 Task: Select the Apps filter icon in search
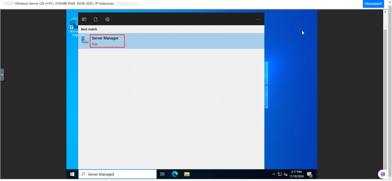coord(84,19)
